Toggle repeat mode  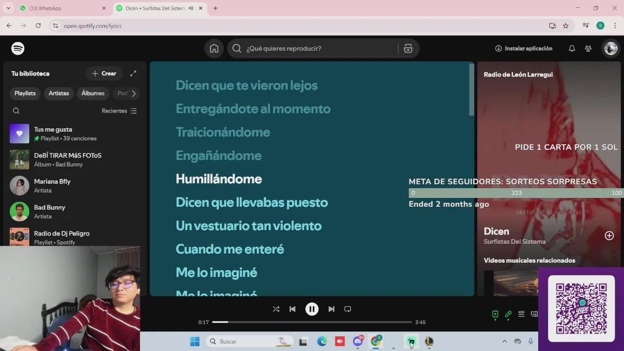click(348, 309)
